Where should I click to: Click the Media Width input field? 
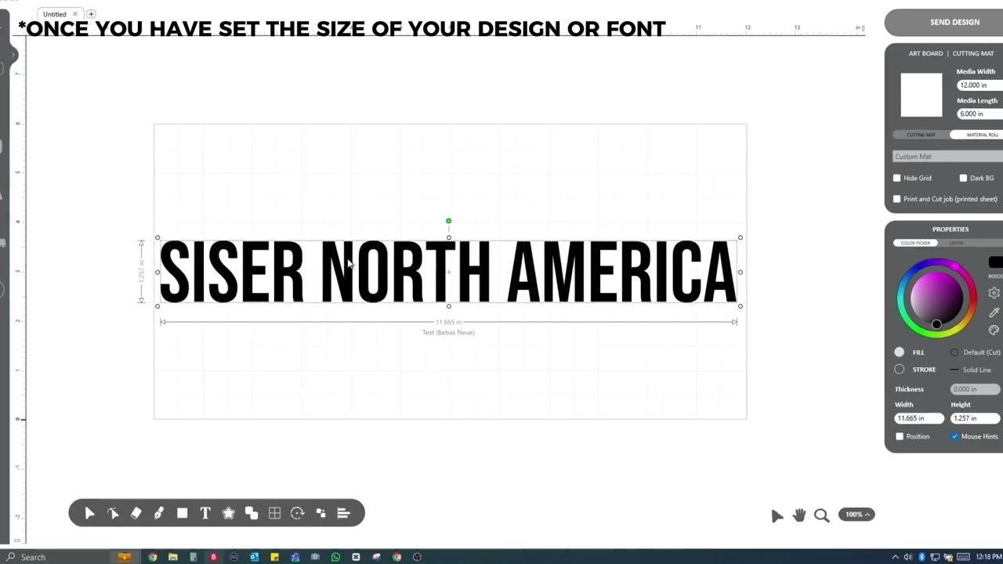[x=979, y=85]
